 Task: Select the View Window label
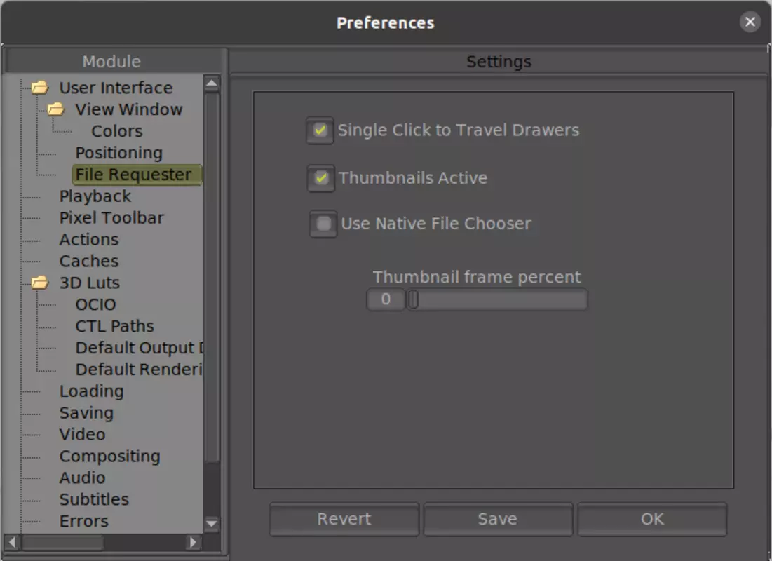(x=129, y=109)
